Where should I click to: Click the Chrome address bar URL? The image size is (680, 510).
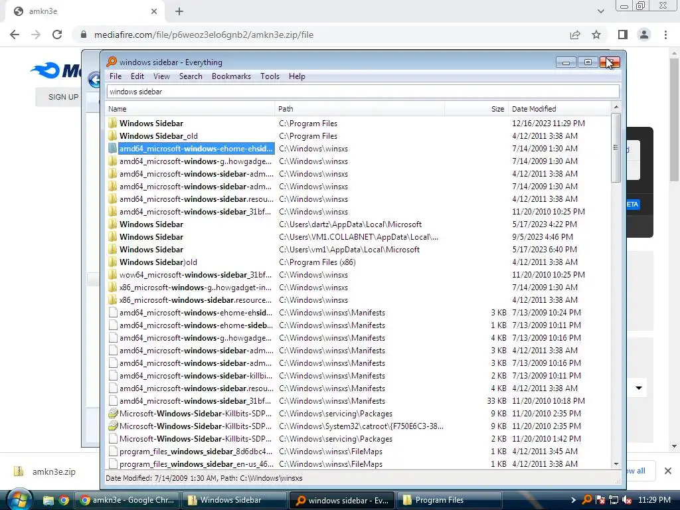click(x=204, y=35)
